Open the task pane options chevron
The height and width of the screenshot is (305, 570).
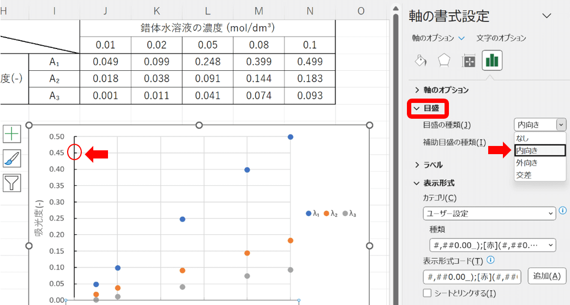click(547, 16)
